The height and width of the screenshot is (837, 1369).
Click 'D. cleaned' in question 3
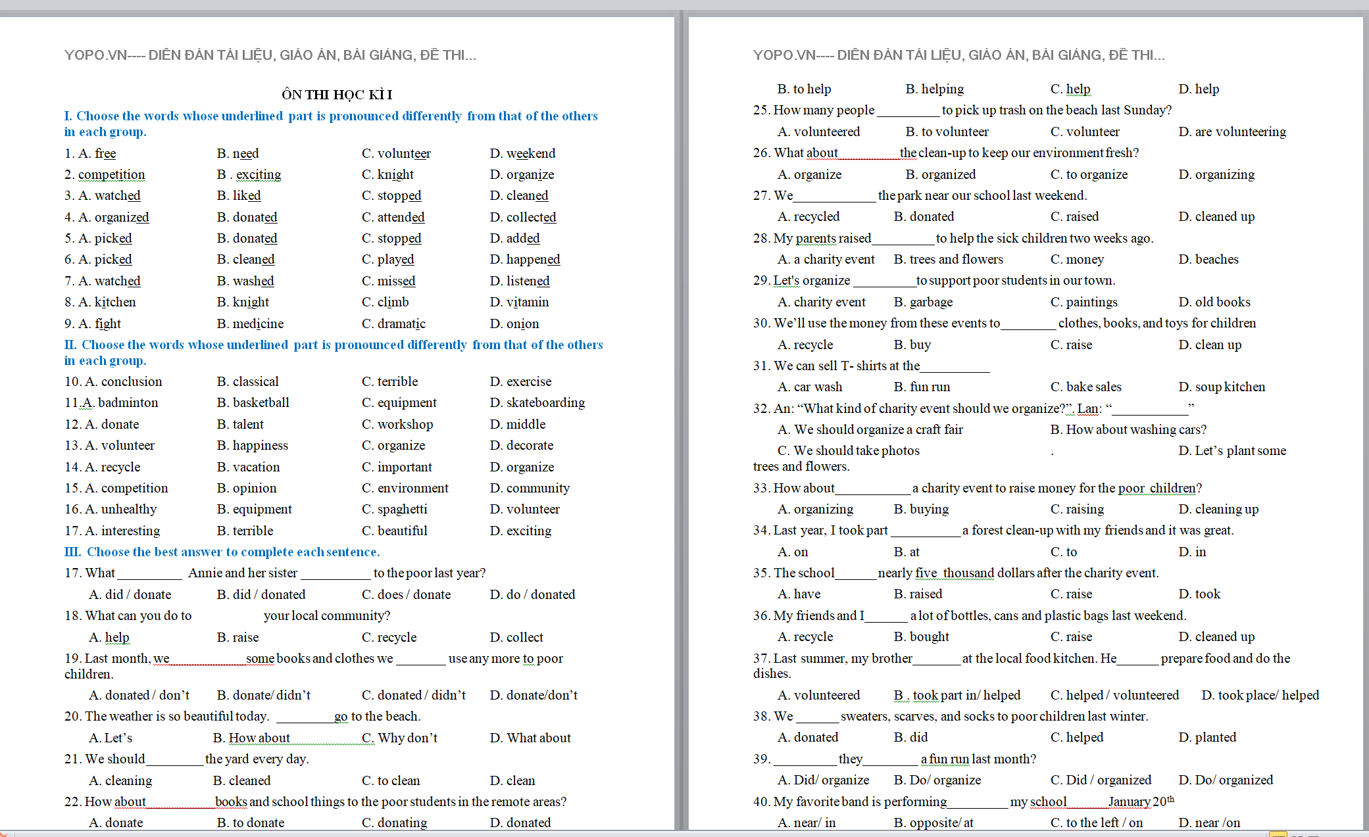click(518, 195)
